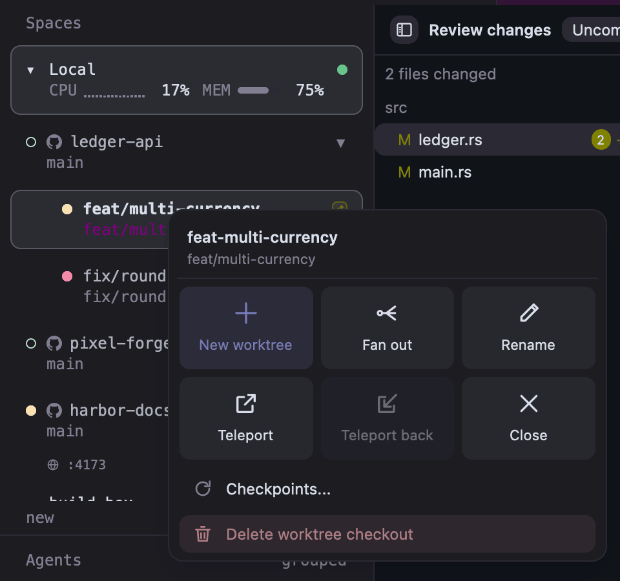The width and height of the screenshot is (620, 581).
Task: Click the GitHub icon next to pixel-forge
Action: point(54,343)
